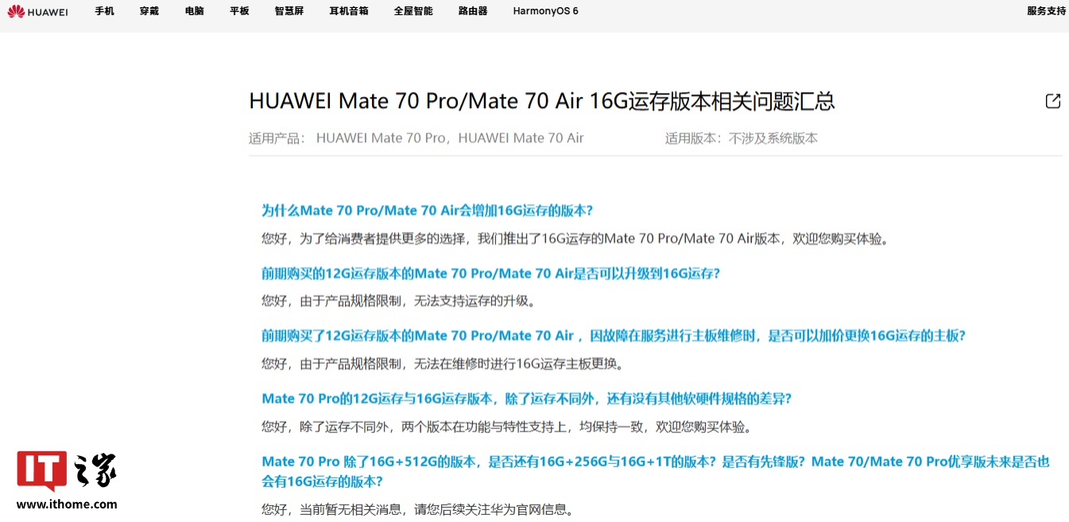Click question about replacing 16G motherboard

tap(613, 336)
